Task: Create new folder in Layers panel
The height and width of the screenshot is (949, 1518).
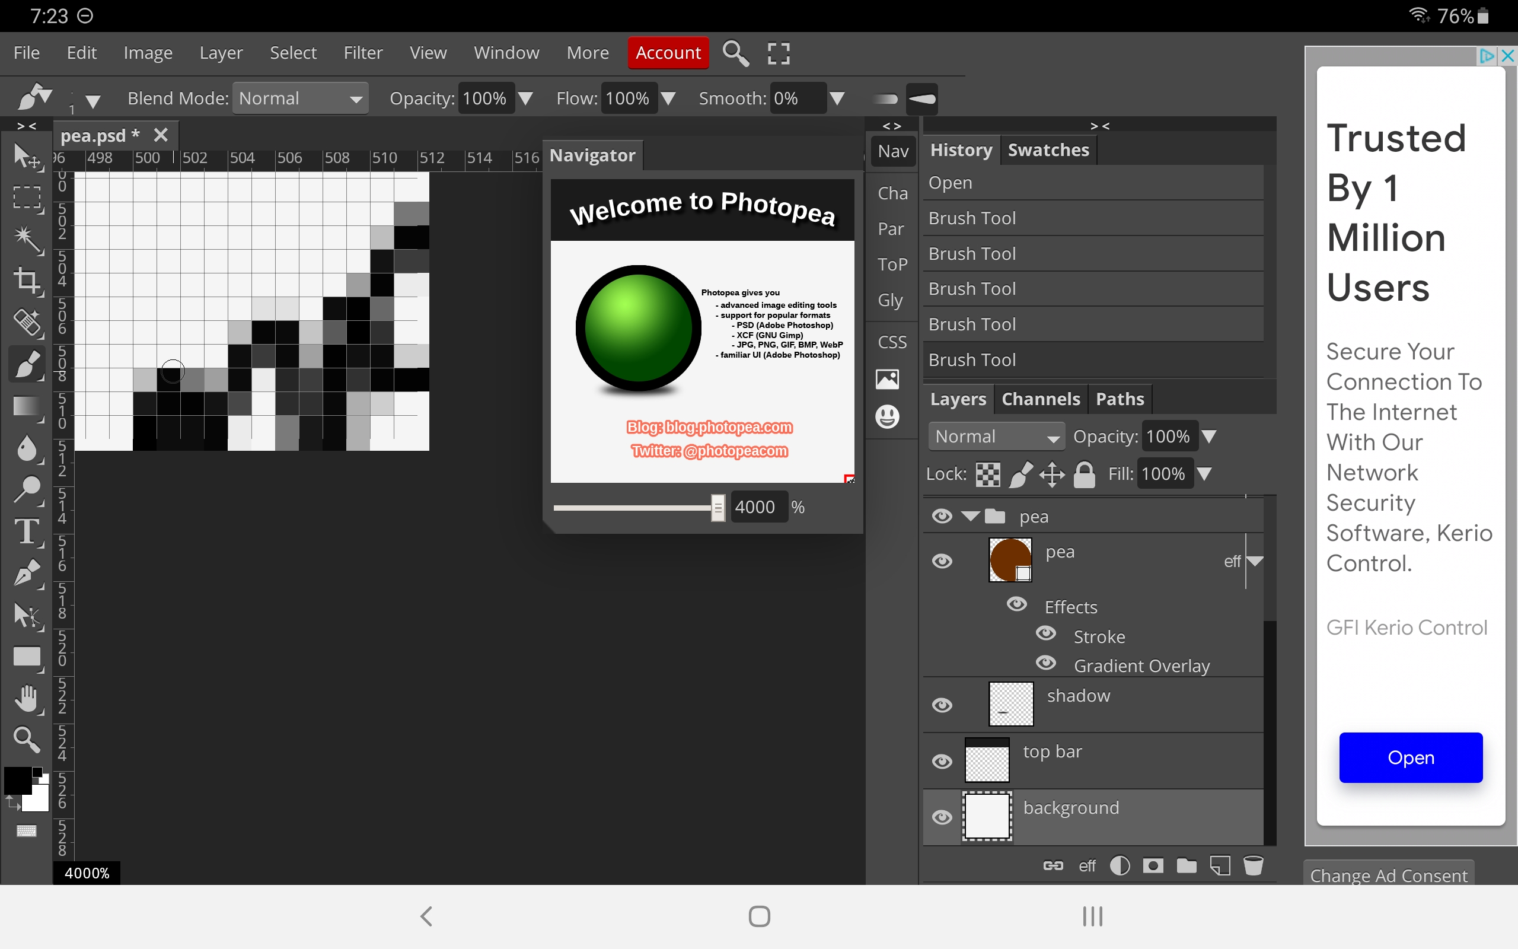Action: (1186, 865)
